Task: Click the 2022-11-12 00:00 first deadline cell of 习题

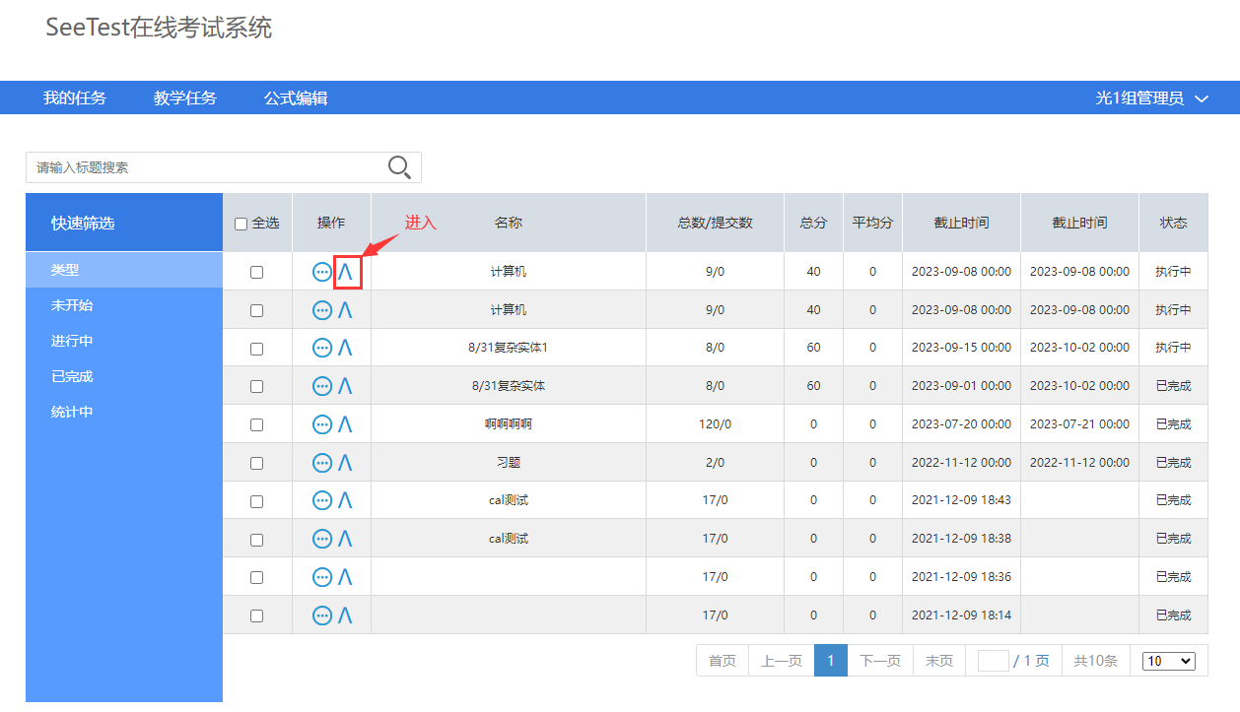Action: pyautogui.click(x=962, y=463)
